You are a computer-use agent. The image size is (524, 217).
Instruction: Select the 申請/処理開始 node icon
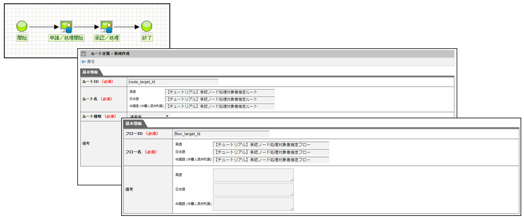[66, 26]
